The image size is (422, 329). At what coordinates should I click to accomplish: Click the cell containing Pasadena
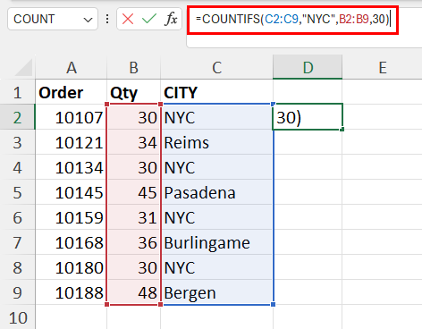[216, 192]
